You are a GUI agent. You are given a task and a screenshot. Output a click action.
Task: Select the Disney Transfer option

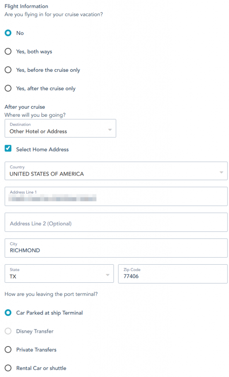coord(8,331)
